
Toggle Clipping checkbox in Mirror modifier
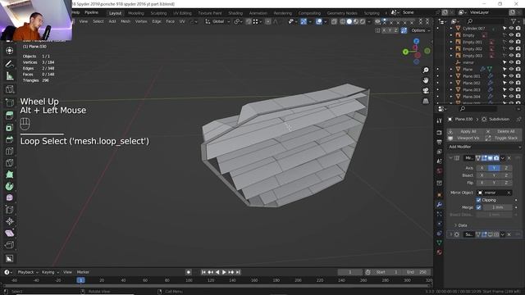coord(478,200)
